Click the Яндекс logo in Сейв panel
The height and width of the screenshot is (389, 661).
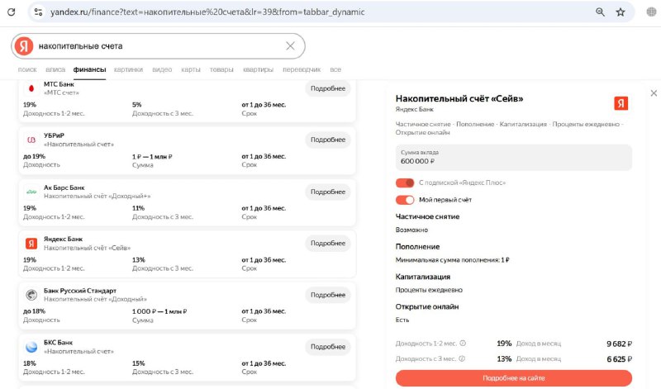(x=621, y=103)
